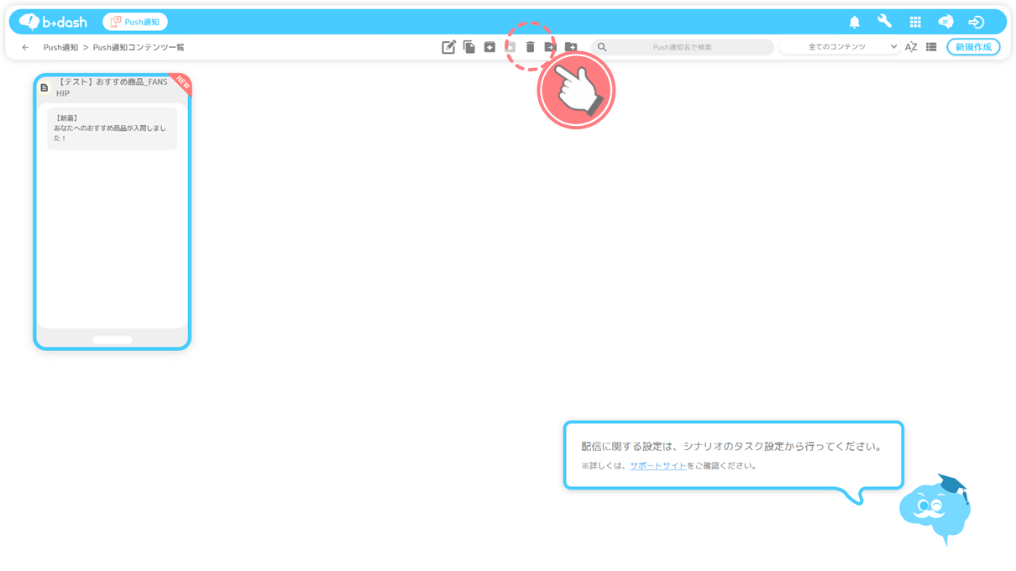The image size is (1016, 571).
Task: Select the 【テスト】おすすめ商品 content card
Action: pyautogui.click(x=112, y=212)
